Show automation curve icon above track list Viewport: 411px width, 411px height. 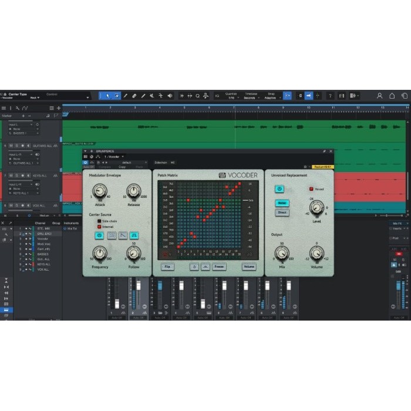[25, 108]
